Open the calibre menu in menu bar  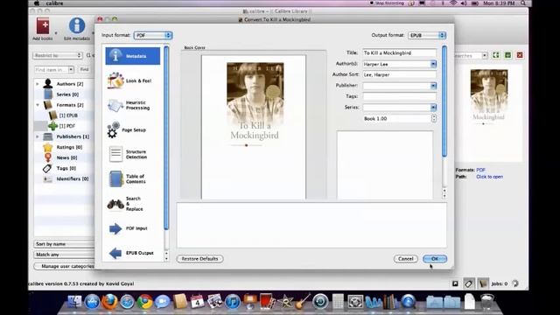[x=54, y=3]
